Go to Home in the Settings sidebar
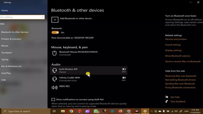Image resolution: width=203 pixels, height=114 pixels. 4,10
